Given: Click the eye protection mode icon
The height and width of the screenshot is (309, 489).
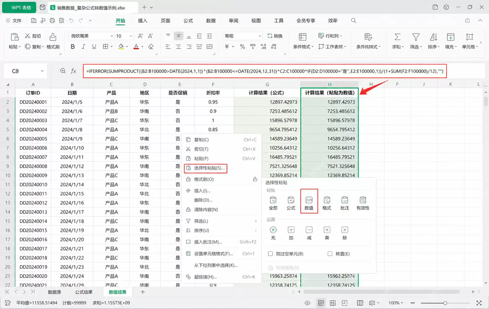Looking at the screenshot, I should pyautogui.click(x=307, y=303).
